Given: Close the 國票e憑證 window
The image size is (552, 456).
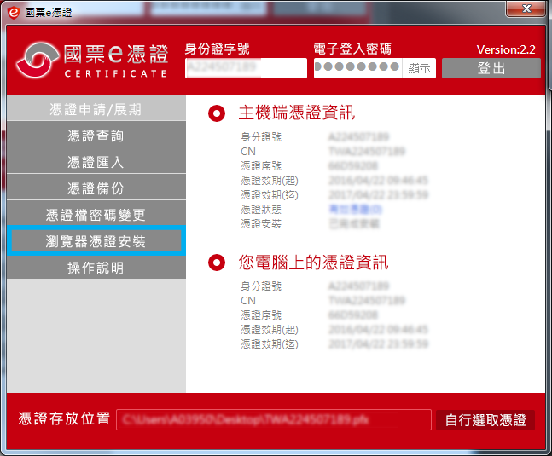Looking at the screenshot, I should 526,9.
